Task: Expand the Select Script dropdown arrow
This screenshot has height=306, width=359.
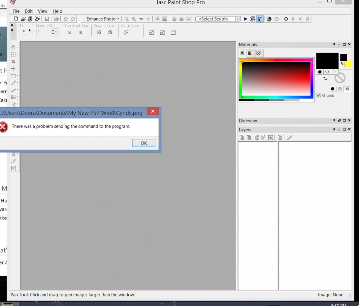Action: pos(238,19)
